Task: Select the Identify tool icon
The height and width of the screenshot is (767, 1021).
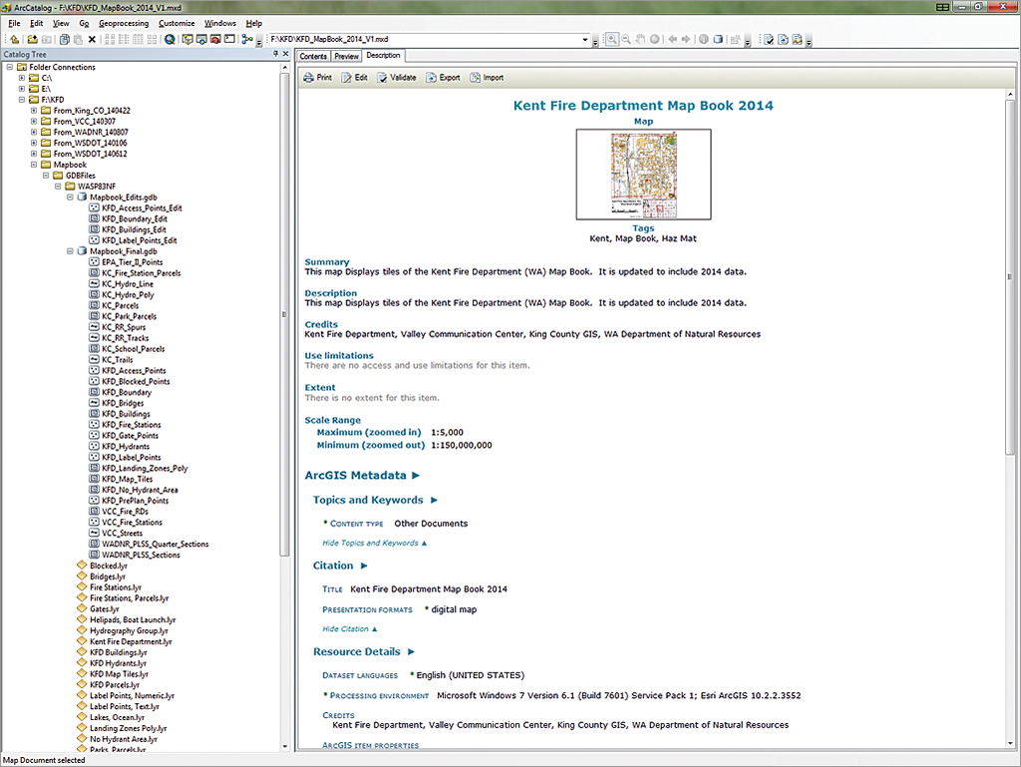Action: pos(704,39)
